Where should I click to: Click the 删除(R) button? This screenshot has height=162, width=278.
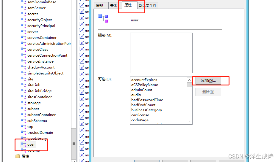tap(208, 92)
